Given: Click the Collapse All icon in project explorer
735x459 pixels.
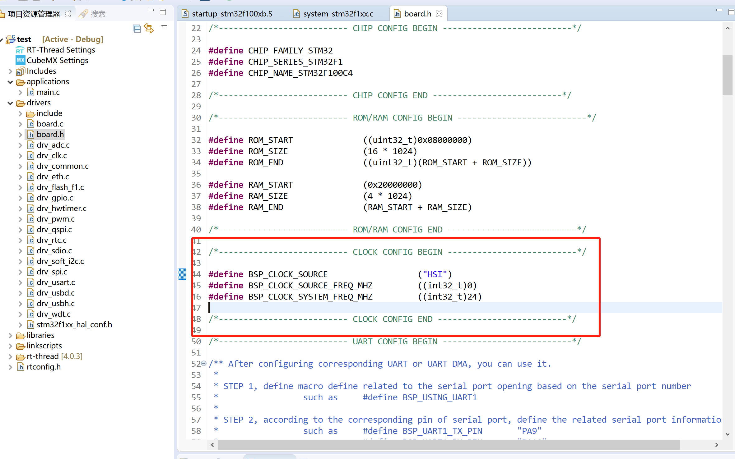Looking at the screenshot, I should pos(137,29).
